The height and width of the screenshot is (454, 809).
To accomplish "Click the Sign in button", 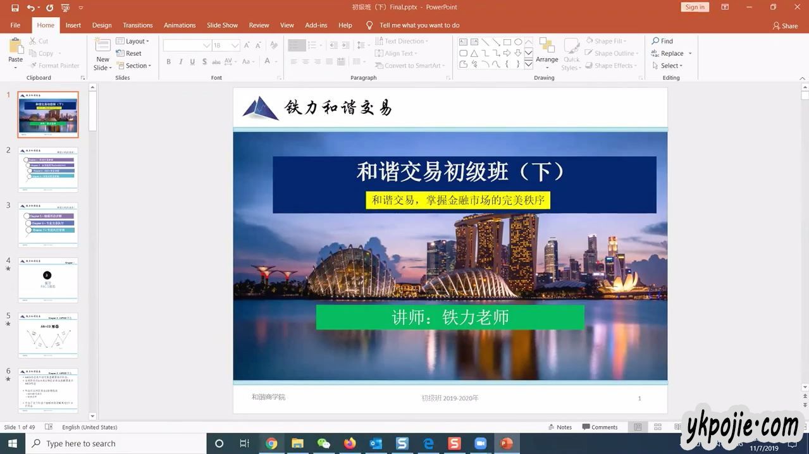I will point(695,7).
